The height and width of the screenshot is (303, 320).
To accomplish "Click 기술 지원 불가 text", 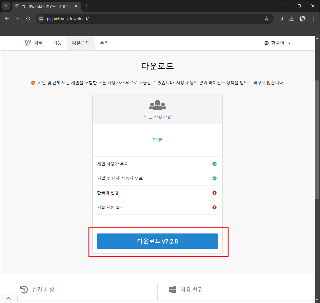I will [111, 207].
